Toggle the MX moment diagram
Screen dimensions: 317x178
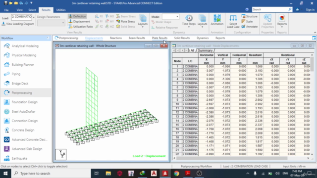click(109, 16)
